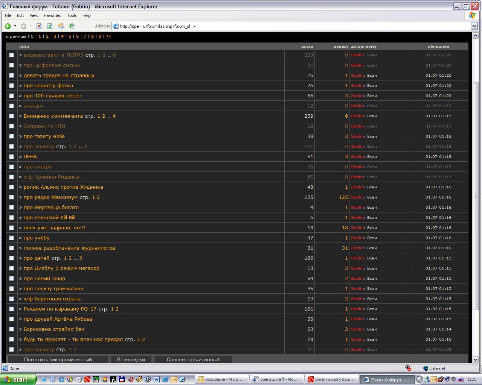
Task: Tick the checkbox for "про невесту фотка"
Action: (x=12, y=86)
